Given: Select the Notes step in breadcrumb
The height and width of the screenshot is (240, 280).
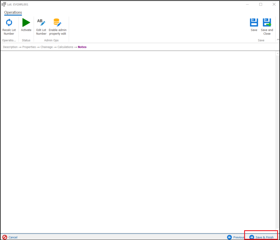Looking at the screenshot, I should (82, 47).
